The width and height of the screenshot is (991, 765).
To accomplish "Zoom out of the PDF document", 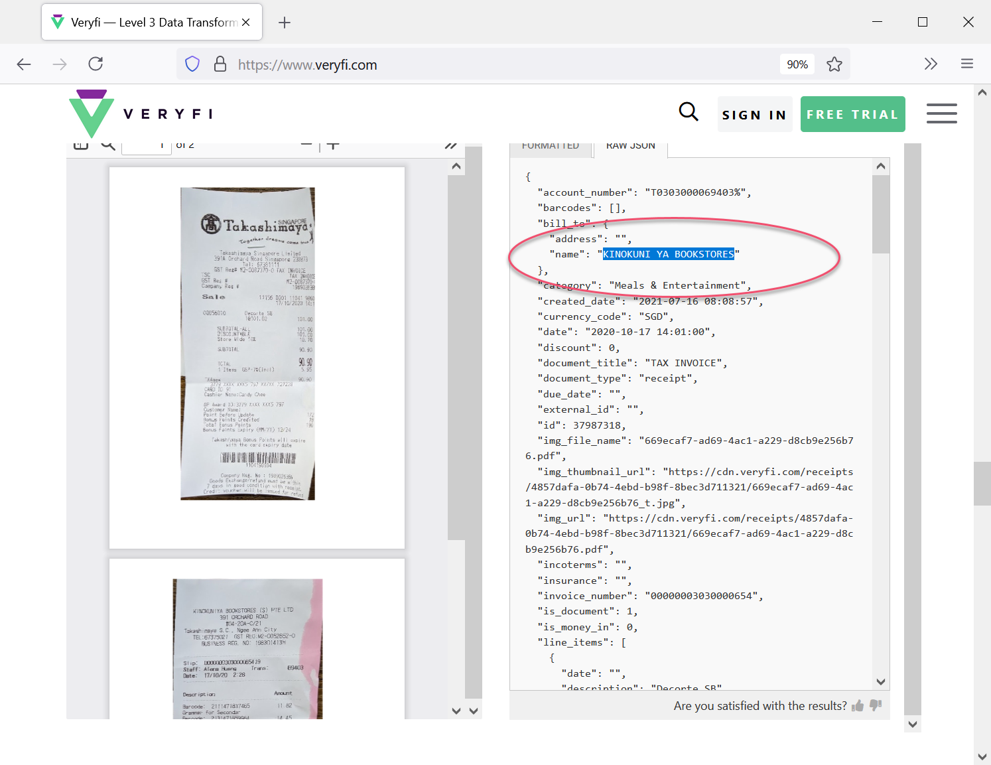I will [306, 145].
